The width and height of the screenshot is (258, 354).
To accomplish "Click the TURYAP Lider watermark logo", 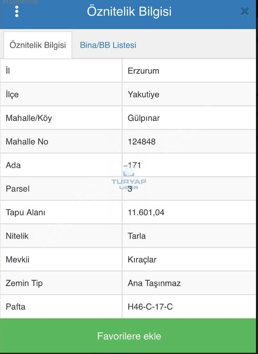I will pos(129,179).
